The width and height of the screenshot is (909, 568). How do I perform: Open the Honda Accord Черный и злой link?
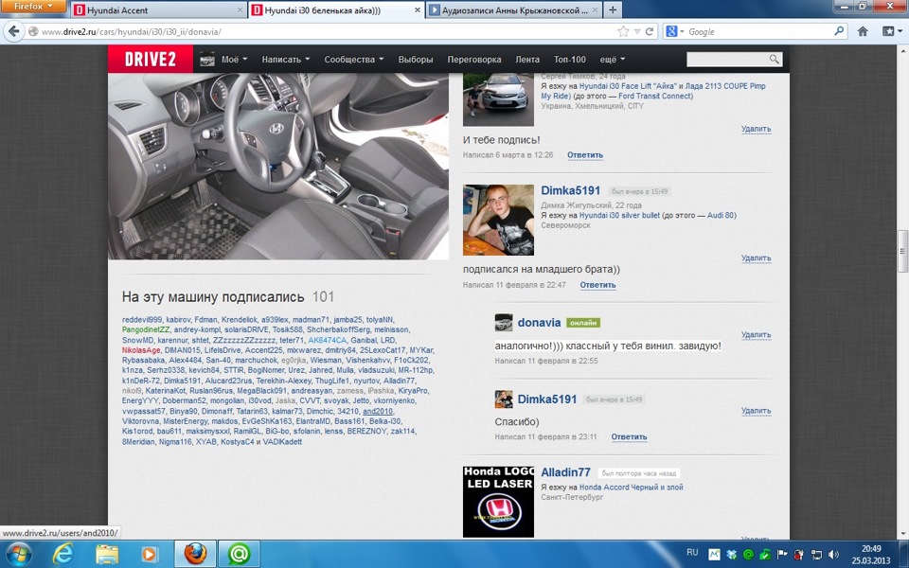tap(632, 488)
